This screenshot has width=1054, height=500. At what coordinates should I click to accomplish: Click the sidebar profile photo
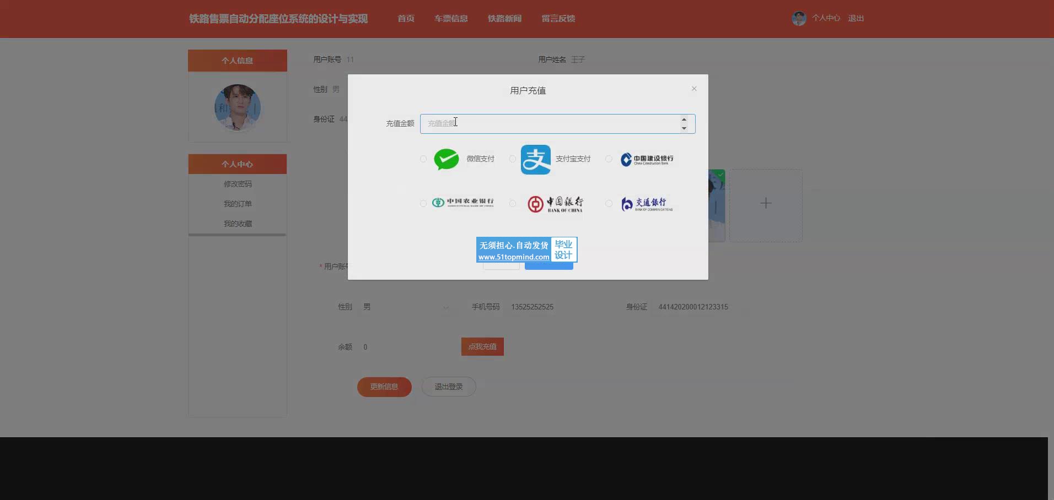(x=238, y=107)
